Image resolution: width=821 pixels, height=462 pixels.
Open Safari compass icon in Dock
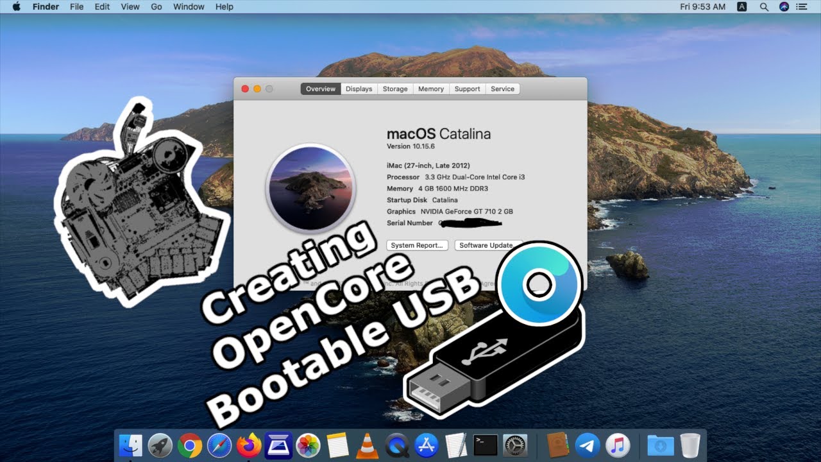coord(219,445)
